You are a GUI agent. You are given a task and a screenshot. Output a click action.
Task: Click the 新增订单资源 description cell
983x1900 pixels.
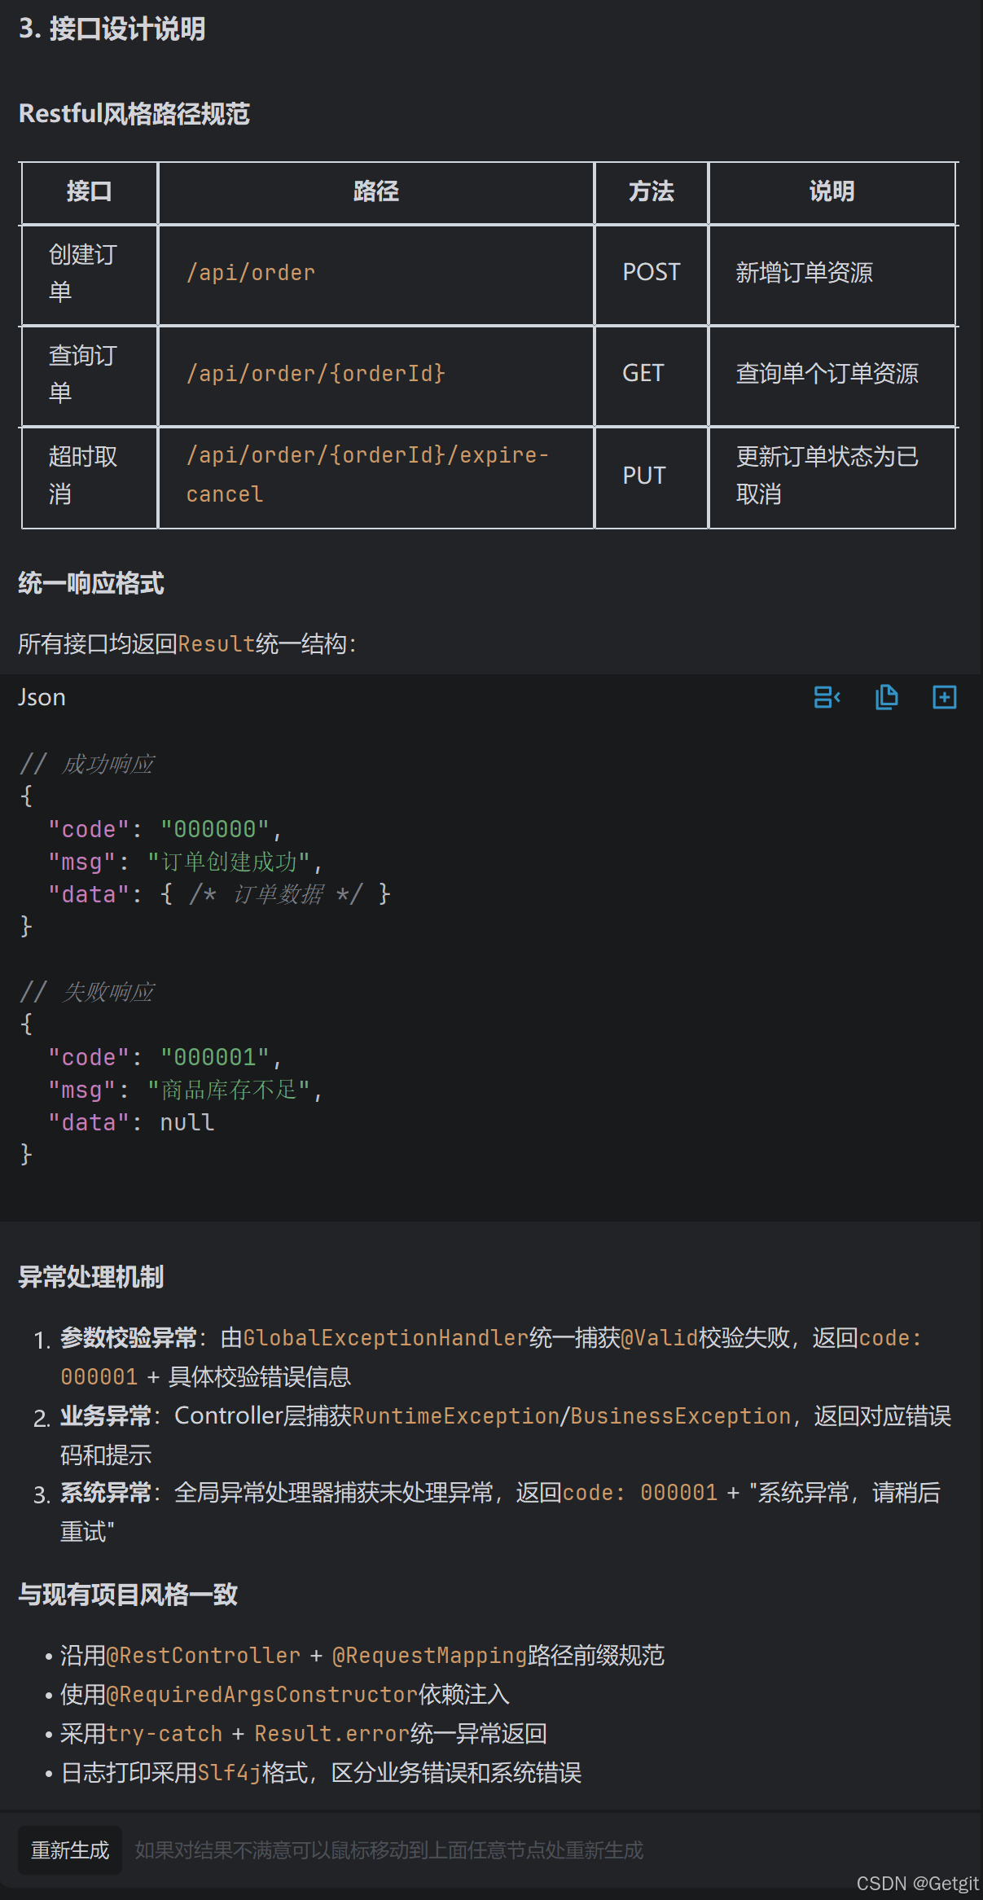tap(832, 274)
